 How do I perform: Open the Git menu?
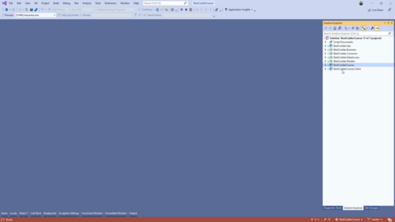click(x=36, y=3)
